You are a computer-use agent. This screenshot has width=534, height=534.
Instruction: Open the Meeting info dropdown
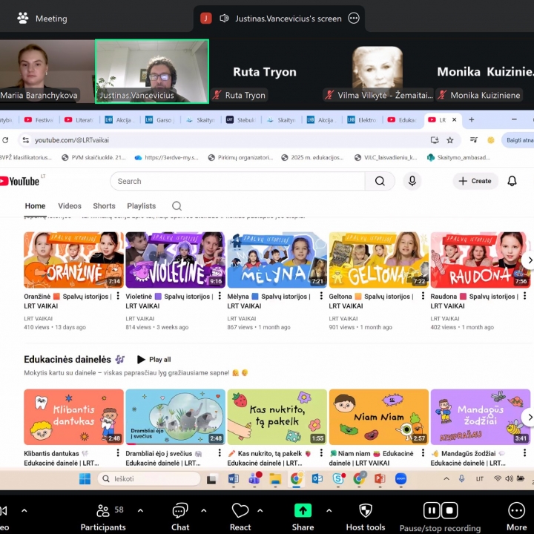(42, 18)
